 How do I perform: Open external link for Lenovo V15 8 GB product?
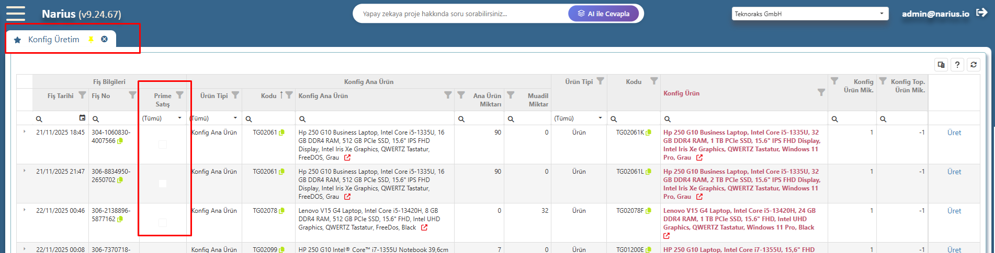424,227
